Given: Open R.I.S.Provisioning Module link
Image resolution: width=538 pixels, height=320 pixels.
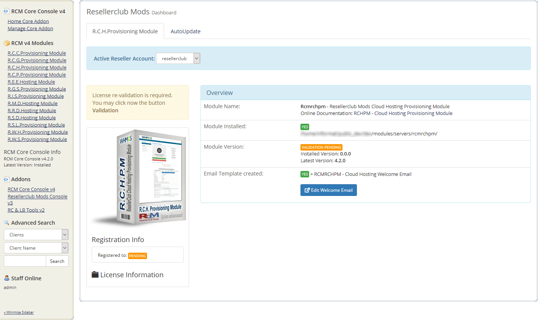Looking at the screenshot, I should 36,96.
